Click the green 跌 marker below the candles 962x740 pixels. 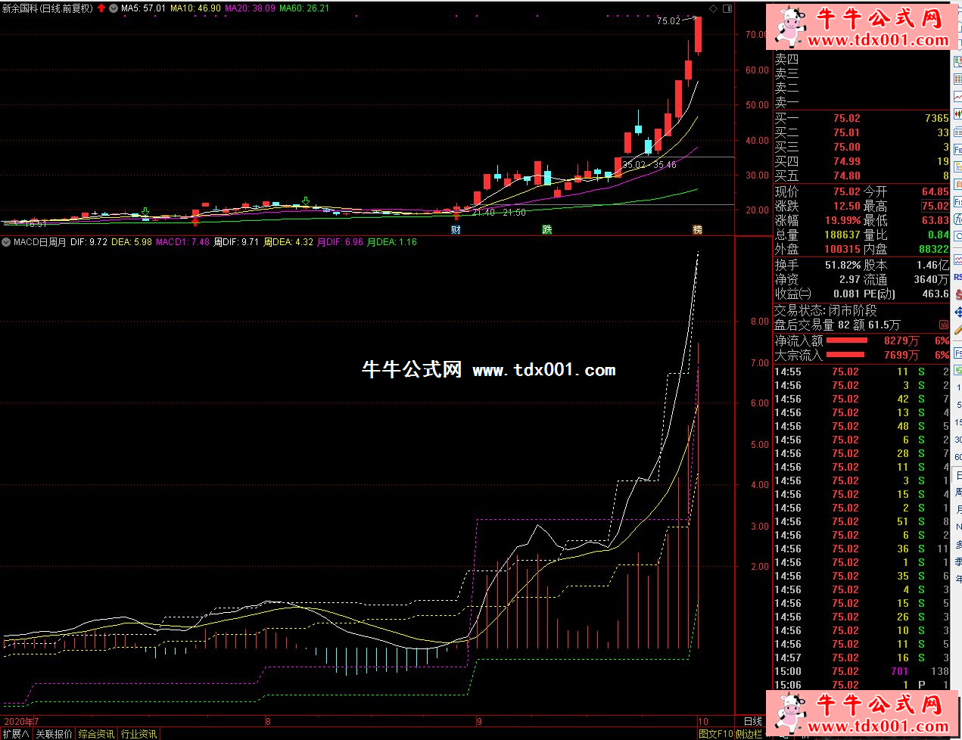pos(546,229)
